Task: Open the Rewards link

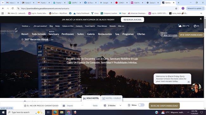Action: (x=113, y=26)
